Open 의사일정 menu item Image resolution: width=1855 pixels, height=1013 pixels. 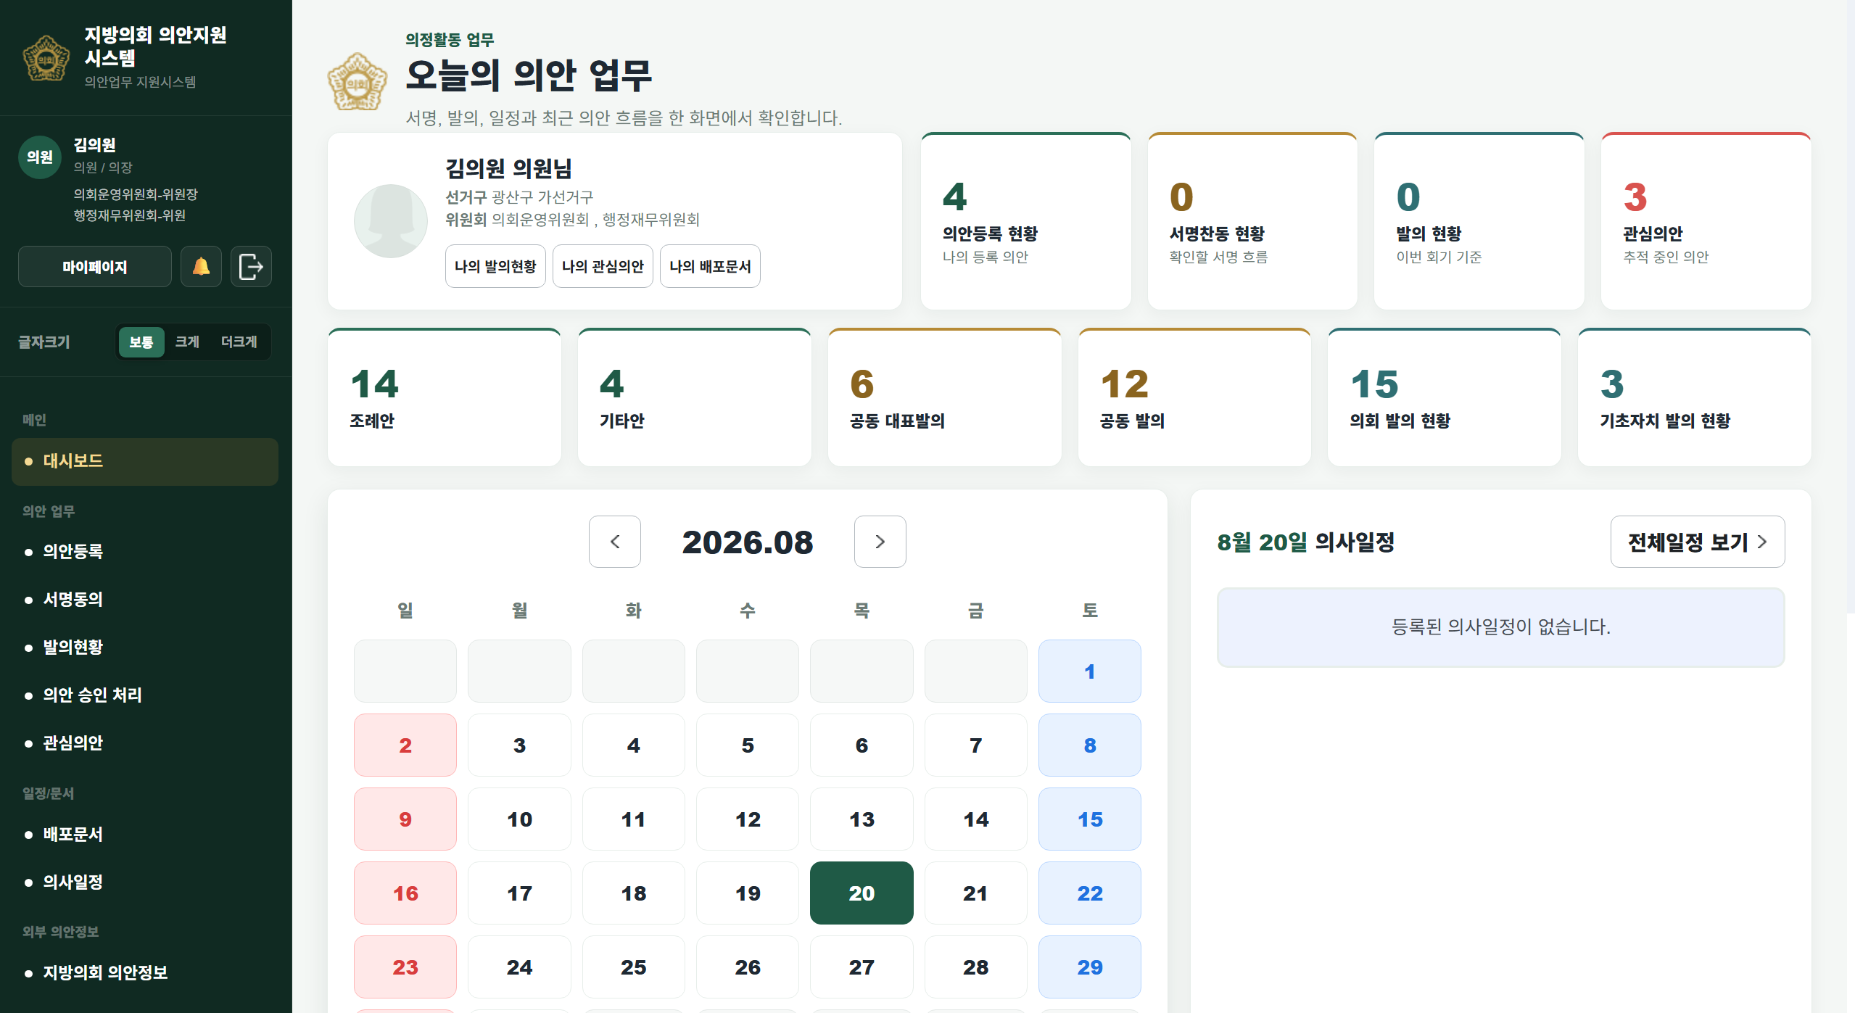coord(145,882)
